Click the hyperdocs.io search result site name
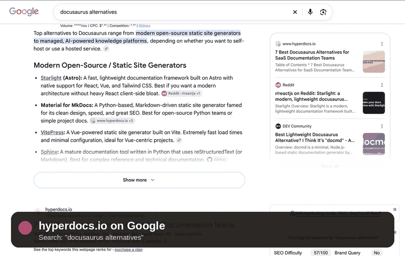The height and width of the screenshot is (256, 405). tap(58, 209)
